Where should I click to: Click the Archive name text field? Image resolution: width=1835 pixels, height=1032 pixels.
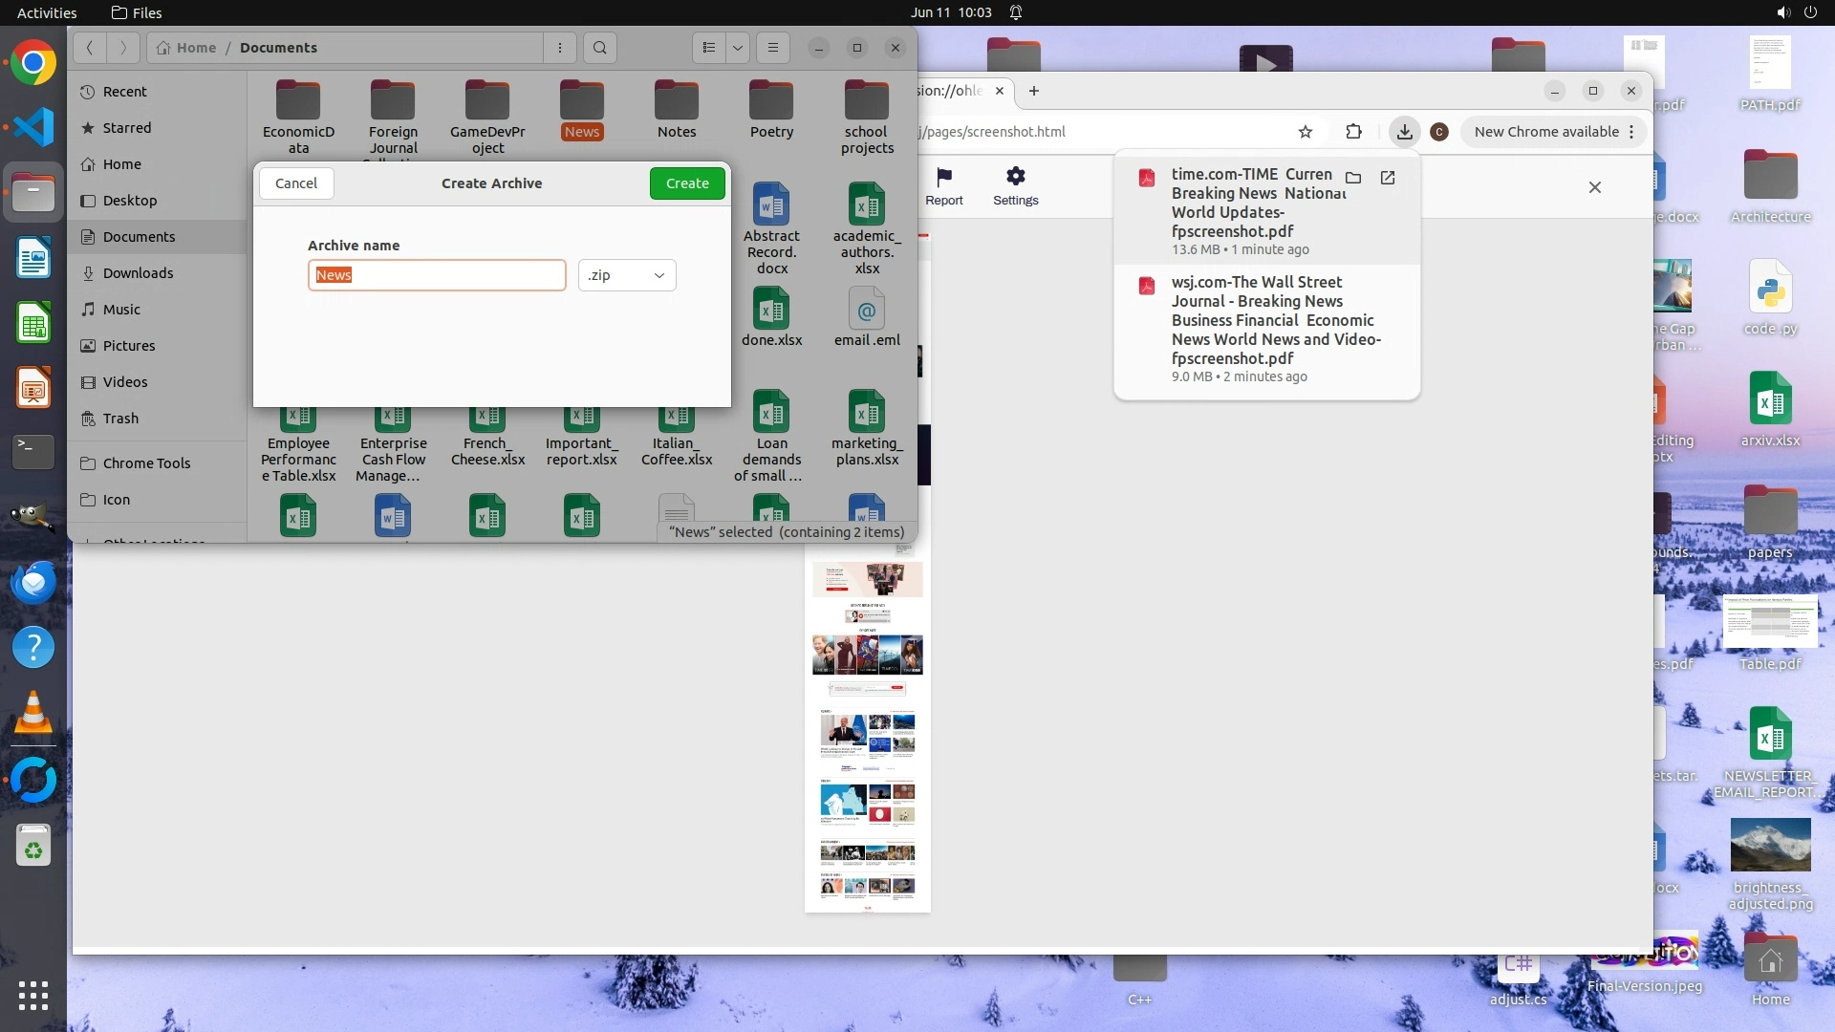click(437, 275)
